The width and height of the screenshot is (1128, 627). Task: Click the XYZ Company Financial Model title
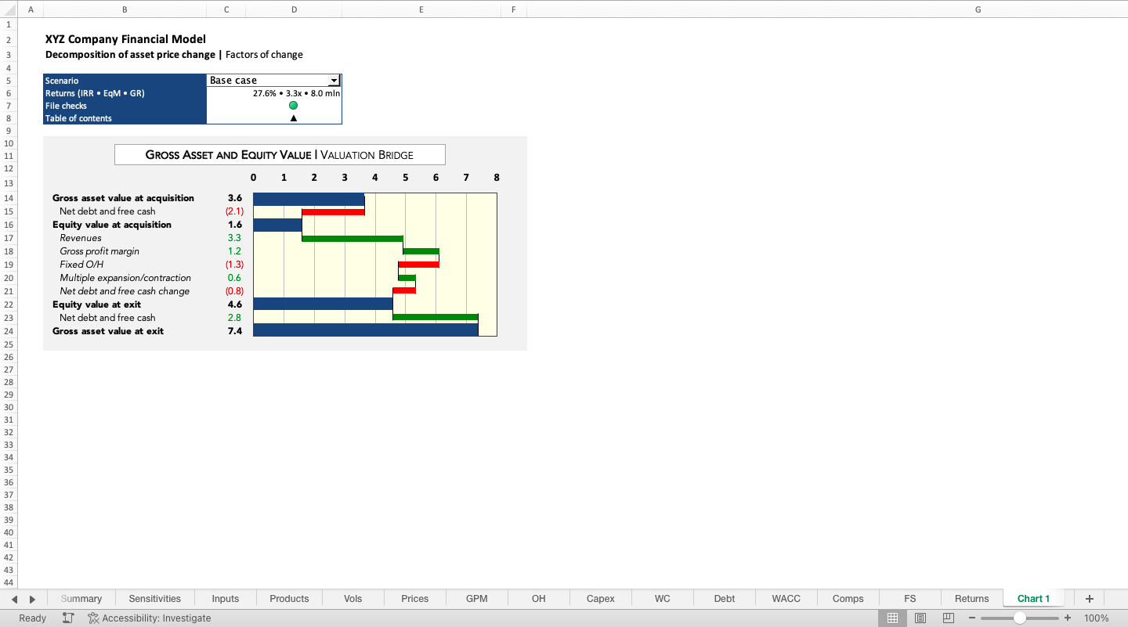(125, 39)
